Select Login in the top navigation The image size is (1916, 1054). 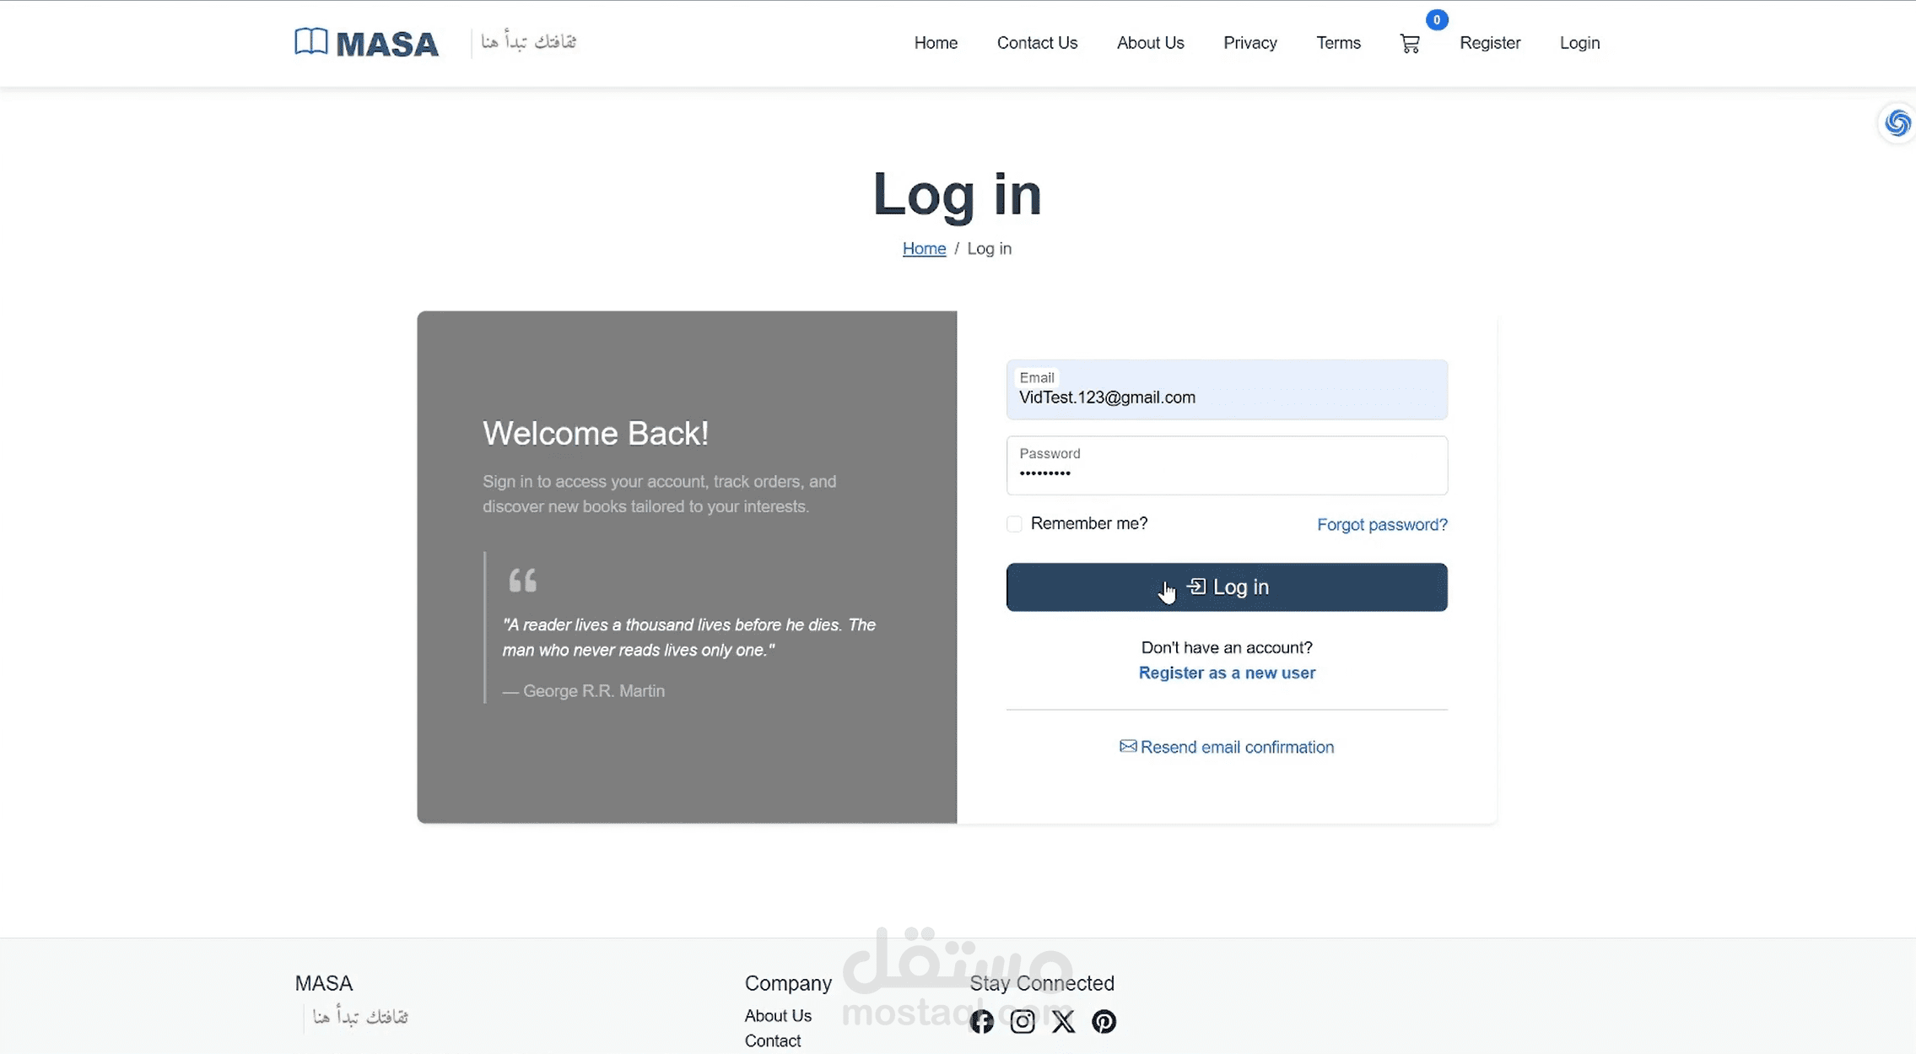point(1579,43)
